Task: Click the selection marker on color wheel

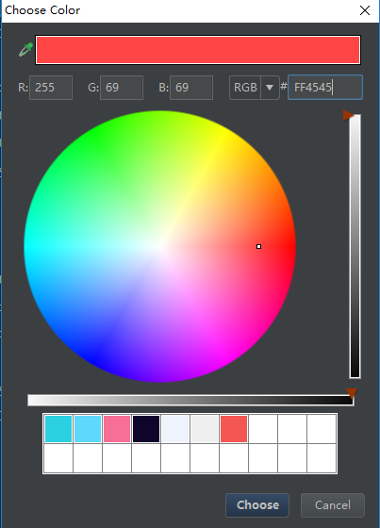Action: [258, 246]
